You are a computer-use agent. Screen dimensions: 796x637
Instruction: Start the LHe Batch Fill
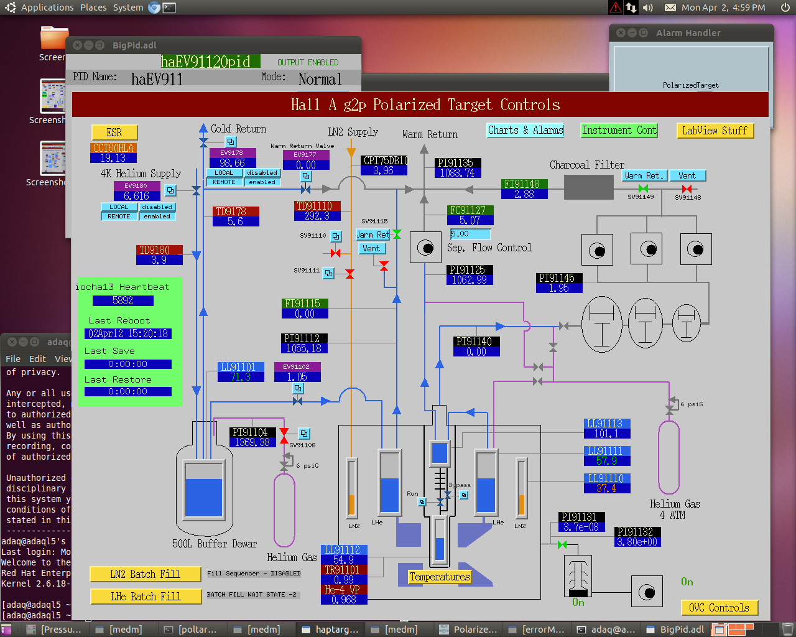coord(145,597)
